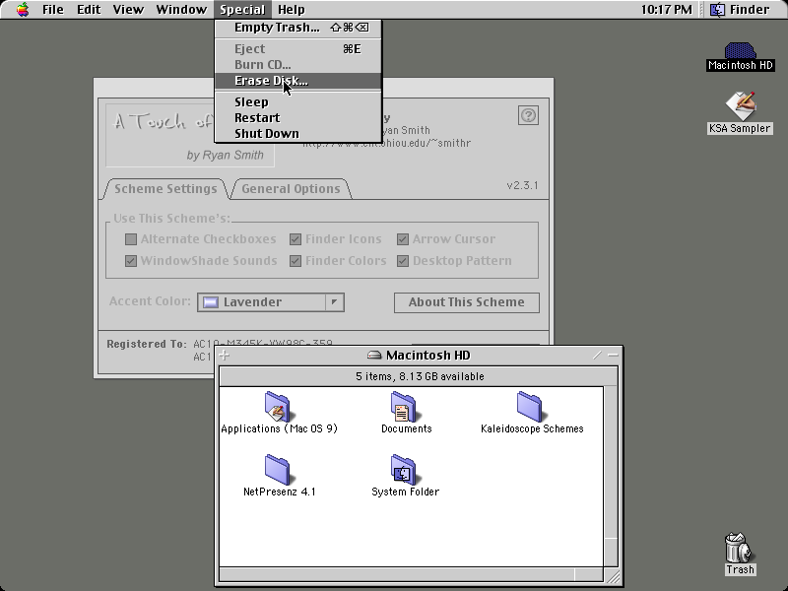Image resolution: width=788 pixels, height=591 pixels.
Task: Toggle the Arrow Cursor checkbox
Action: pos(403,239)
